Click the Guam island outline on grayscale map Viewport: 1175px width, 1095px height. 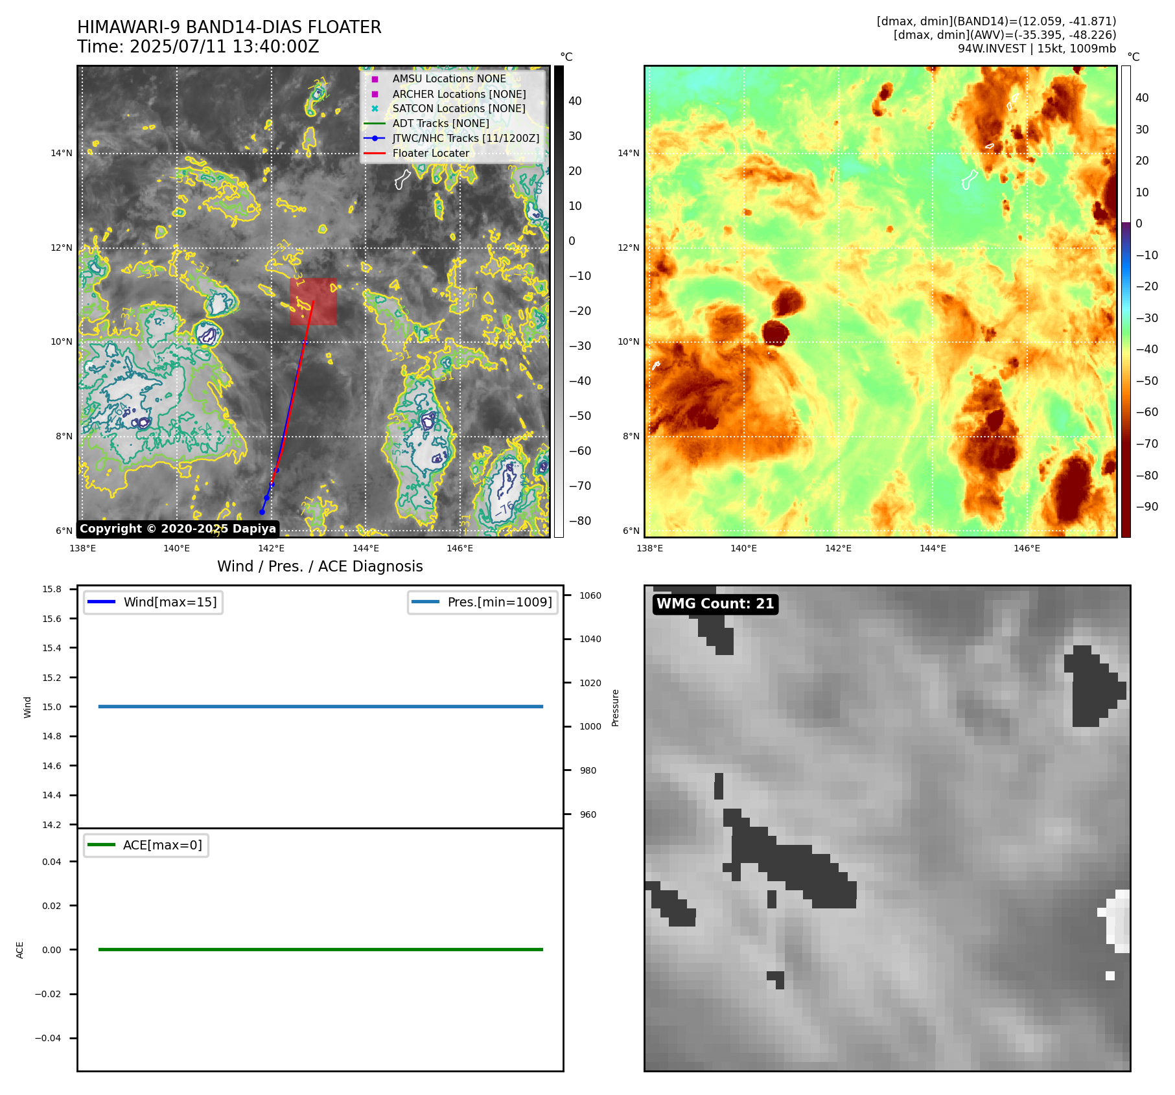[x=402, y=179]
